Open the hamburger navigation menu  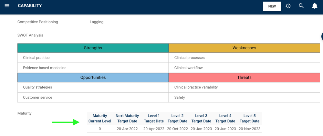pyautogui.click(x=7, y=6)
